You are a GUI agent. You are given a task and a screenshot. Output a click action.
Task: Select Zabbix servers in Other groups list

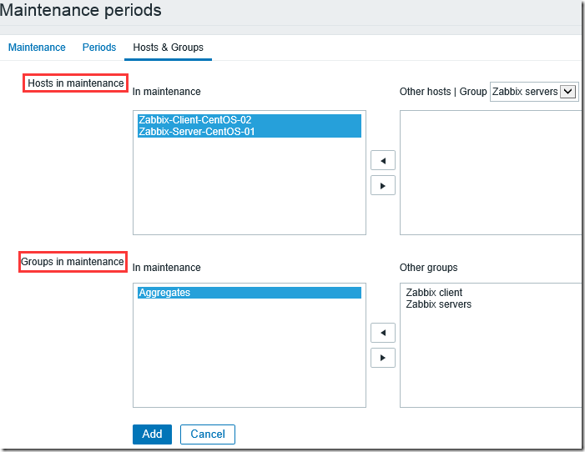pos(438,304)
